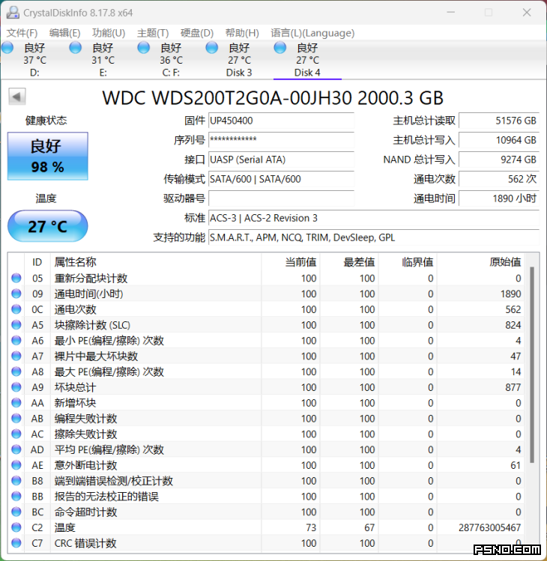Viewport: 547px width, 561px height.
Task: Click the NAND writes value 9274 GB
Action: point(499,160)
